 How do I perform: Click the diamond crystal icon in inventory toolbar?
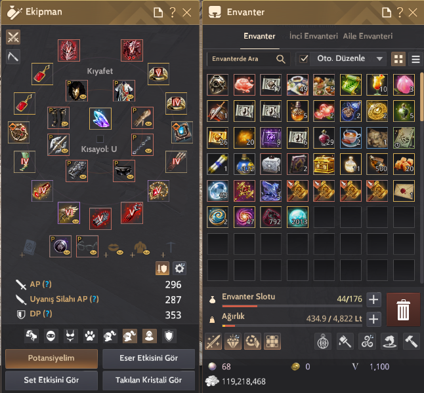pyautogui.click(x=233, y=341)
